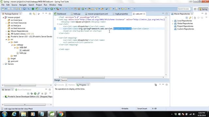This screenshot has width=209, height=117.
Task: Click the New file toolbar icon
Action: coord(3,9)
